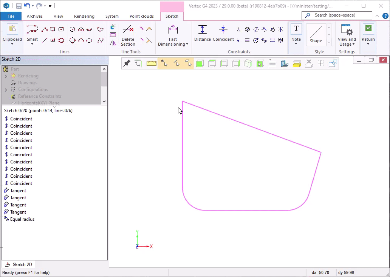
Task: Pick the ellipse drawing tool
Action: tap(89, 40)
